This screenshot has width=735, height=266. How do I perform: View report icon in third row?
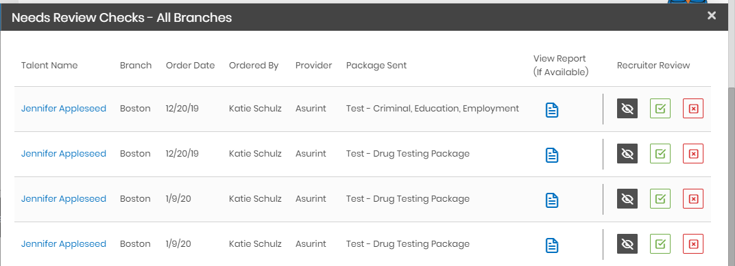[x=552, y=200]
